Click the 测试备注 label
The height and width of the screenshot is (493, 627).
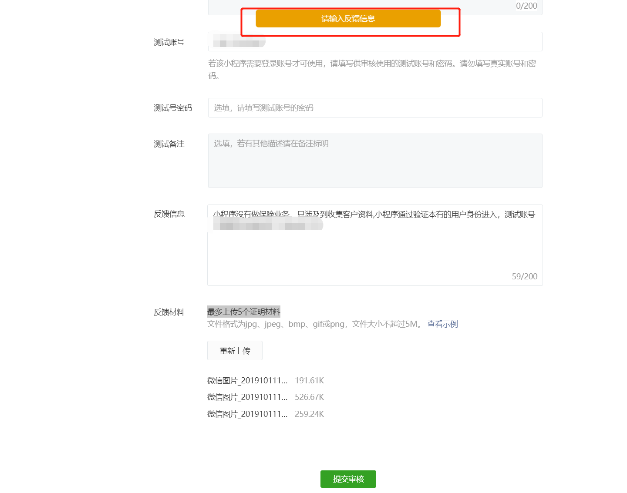coord(169,144)
